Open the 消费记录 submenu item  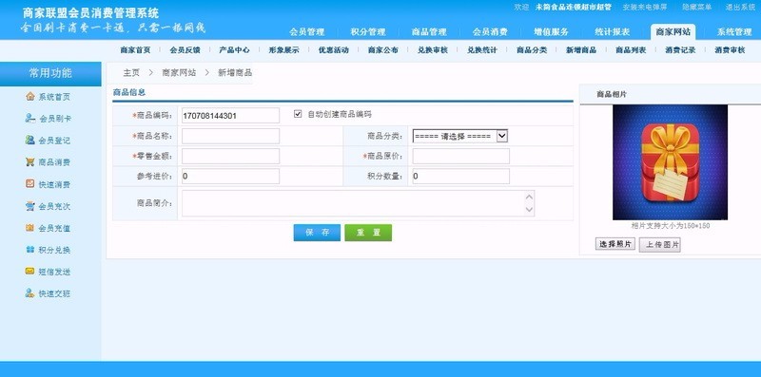[680, 50]
